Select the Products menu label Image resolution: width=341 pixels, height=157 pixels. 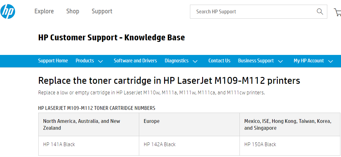click(x=85, y=61)
